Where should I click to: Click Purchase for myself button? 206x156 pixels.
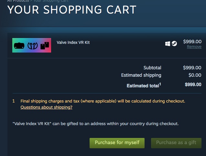coord(117,142)
